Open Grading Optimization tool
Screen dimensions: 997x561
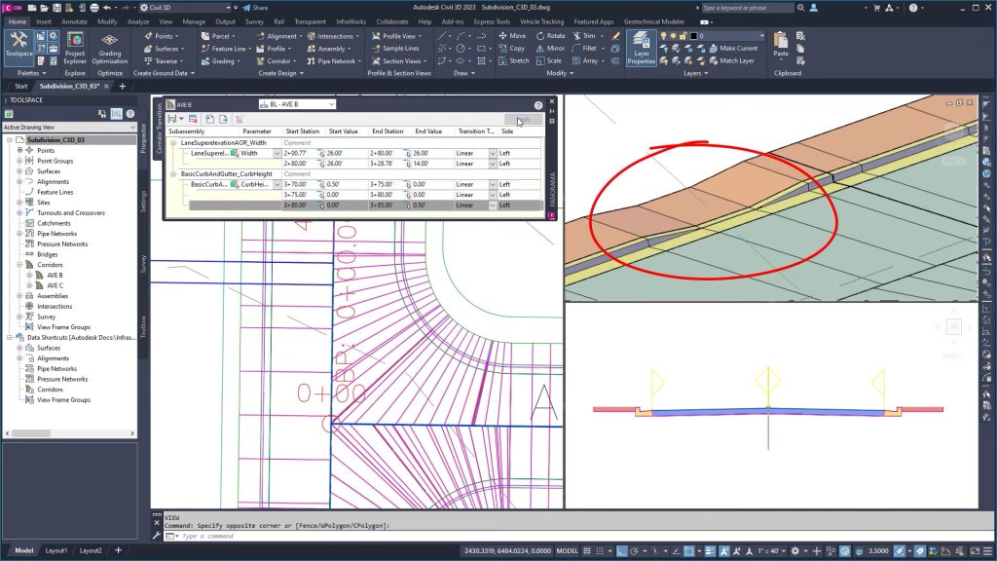click(x=109, y=49)
